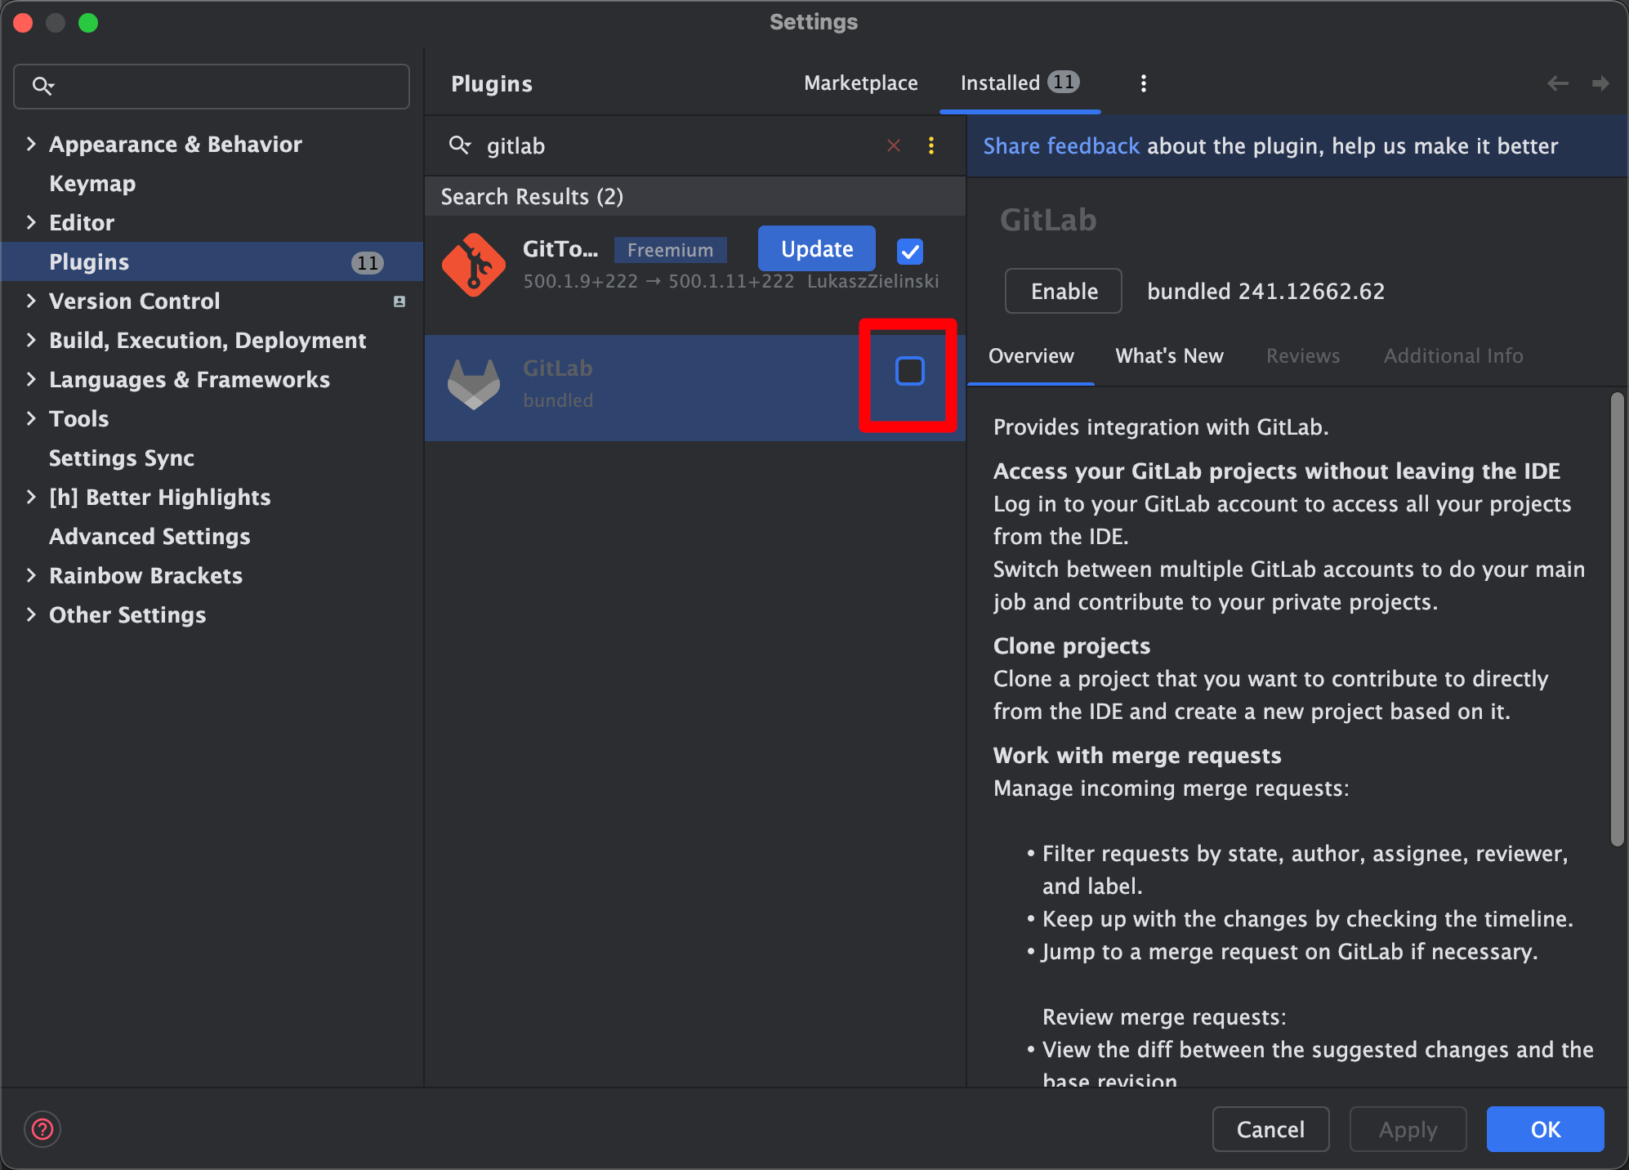Navigate forward with the right arrow
The width and height of the screenshot is (1629, 1170).
coord(1600,83)
